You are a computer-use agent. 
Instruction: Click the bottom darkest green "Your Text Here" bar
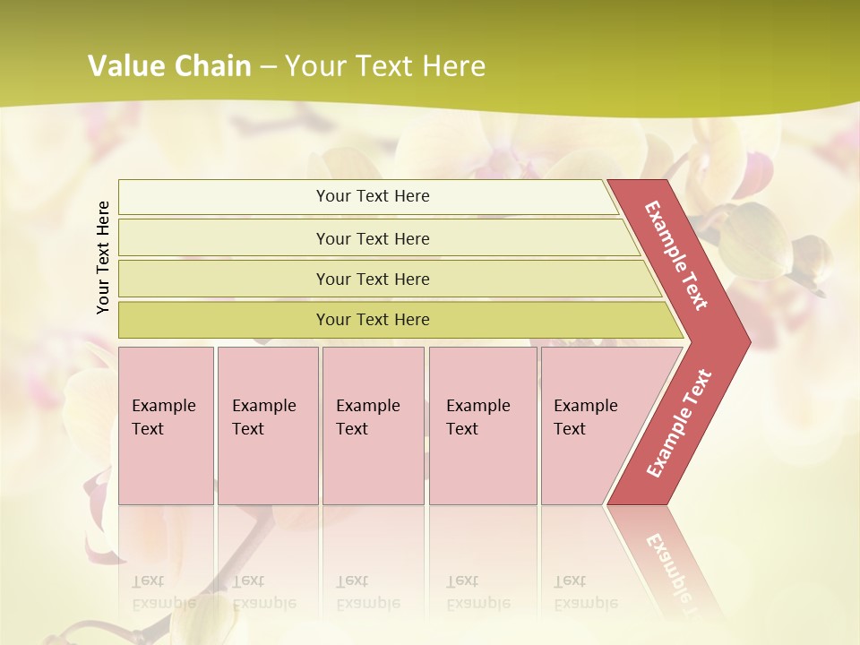click(x=373, y=320)
